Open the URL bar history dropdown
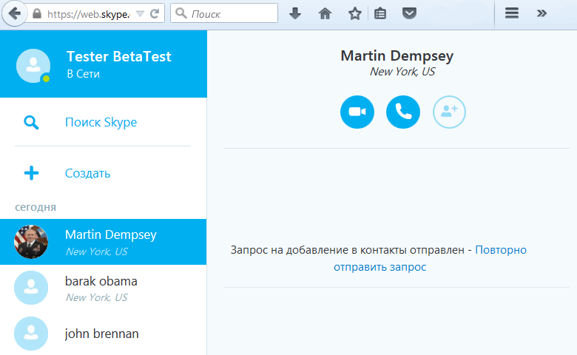This screenshot has width=577, height=355. (140, 13)
